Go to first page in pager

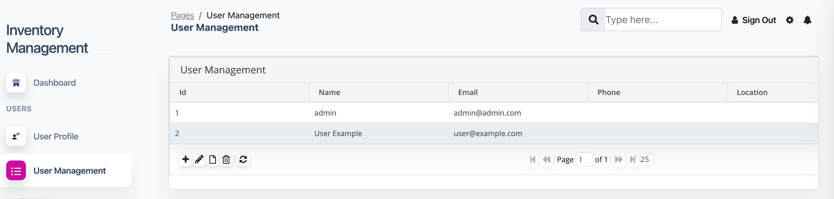tap(532, 160)
